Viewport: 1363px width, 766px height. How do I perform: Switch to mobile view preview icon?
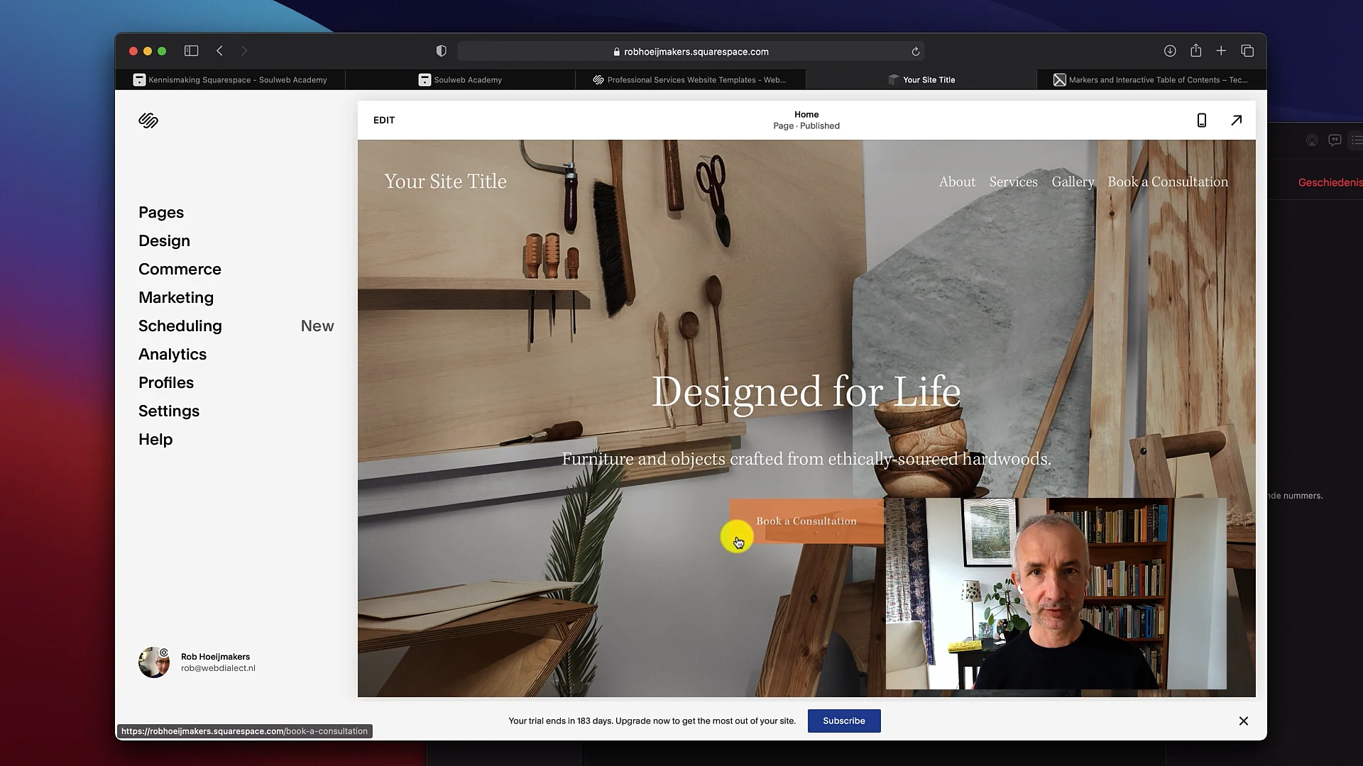[x=1202, y=121]
